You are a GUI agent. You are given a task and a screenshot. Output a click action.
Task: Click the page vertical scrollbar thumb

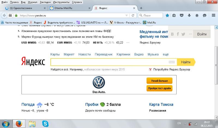pos(216,65)
